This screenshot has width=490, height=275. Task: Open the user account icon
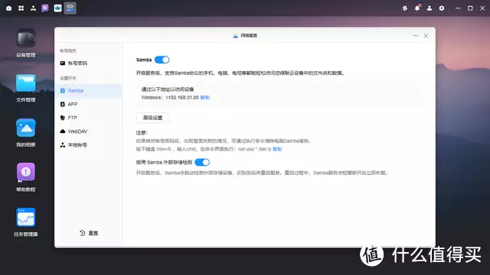pyautogui.click(x=430, y=8)
